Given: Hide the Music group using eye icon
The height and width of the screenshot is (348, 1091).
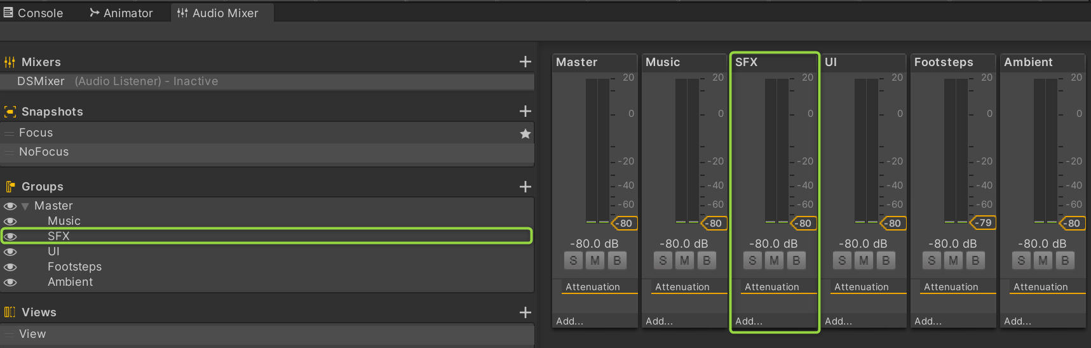Looking at the screenshot, I should (x=10, y=221).
